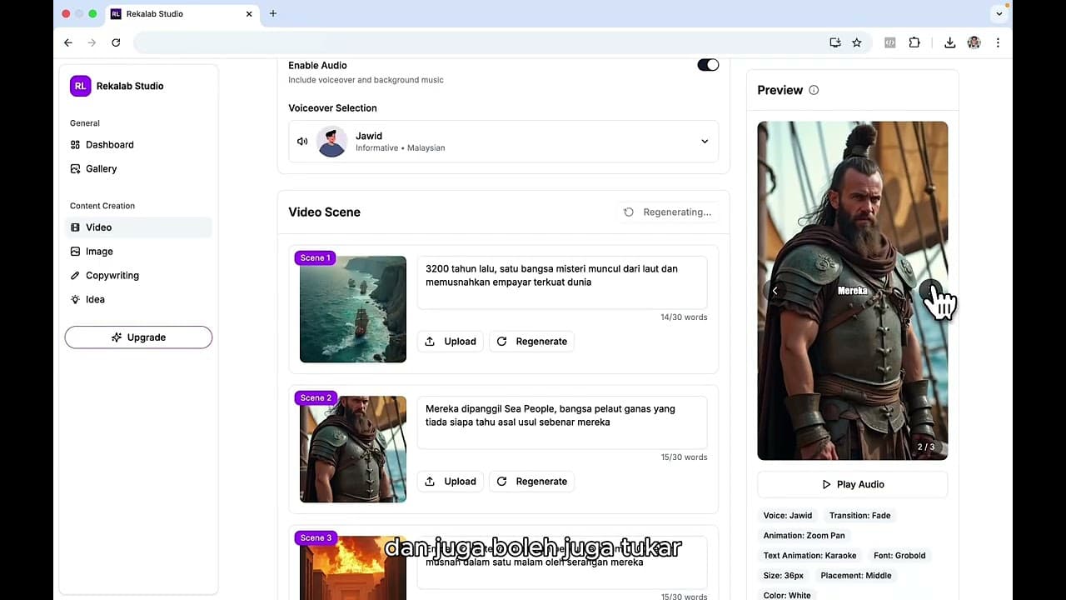This screenshot has height=600, width=1066.
Task: Click the Upgrade button
Action: coord(138,337)
